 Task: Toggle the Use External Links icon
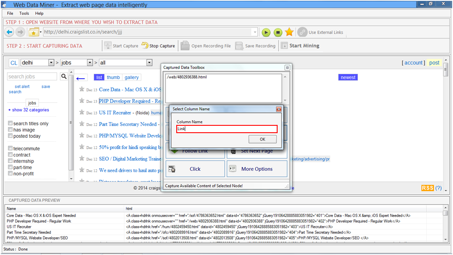pos(302,32)
